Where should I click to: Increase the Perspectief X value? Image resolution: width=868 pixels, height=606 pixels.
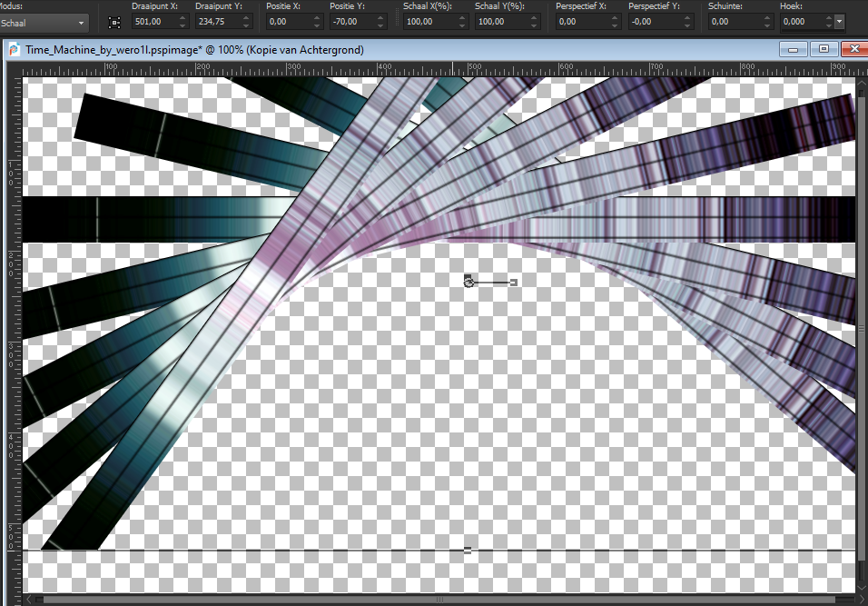615,18
